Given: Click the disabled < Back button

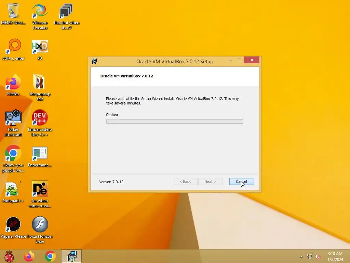Looking at the screenshot, I should (185, 181).
